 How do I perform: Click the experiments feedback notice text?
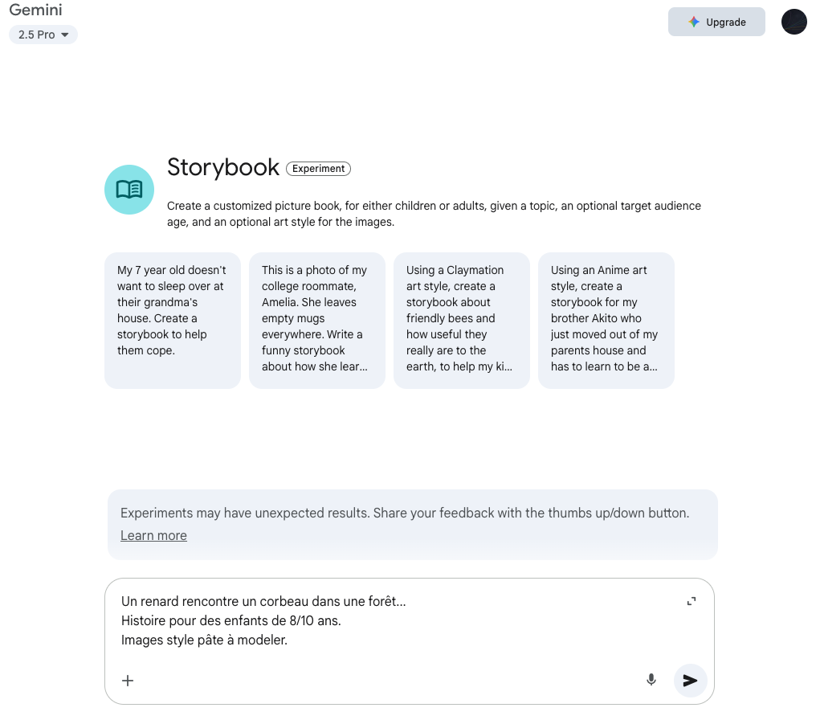404,513
